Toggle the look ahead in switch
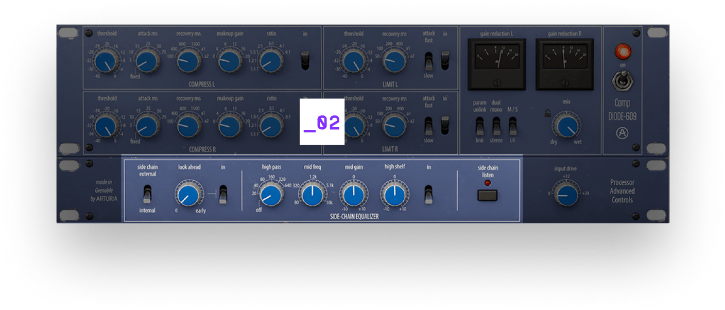The height and width of the screenshot is (310, 725). [223, 194]
